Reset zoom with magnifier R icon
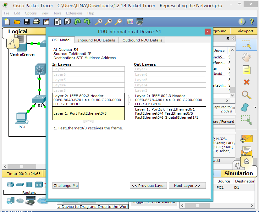The height and width of the screenshot is (212, 259). point(108,22)
